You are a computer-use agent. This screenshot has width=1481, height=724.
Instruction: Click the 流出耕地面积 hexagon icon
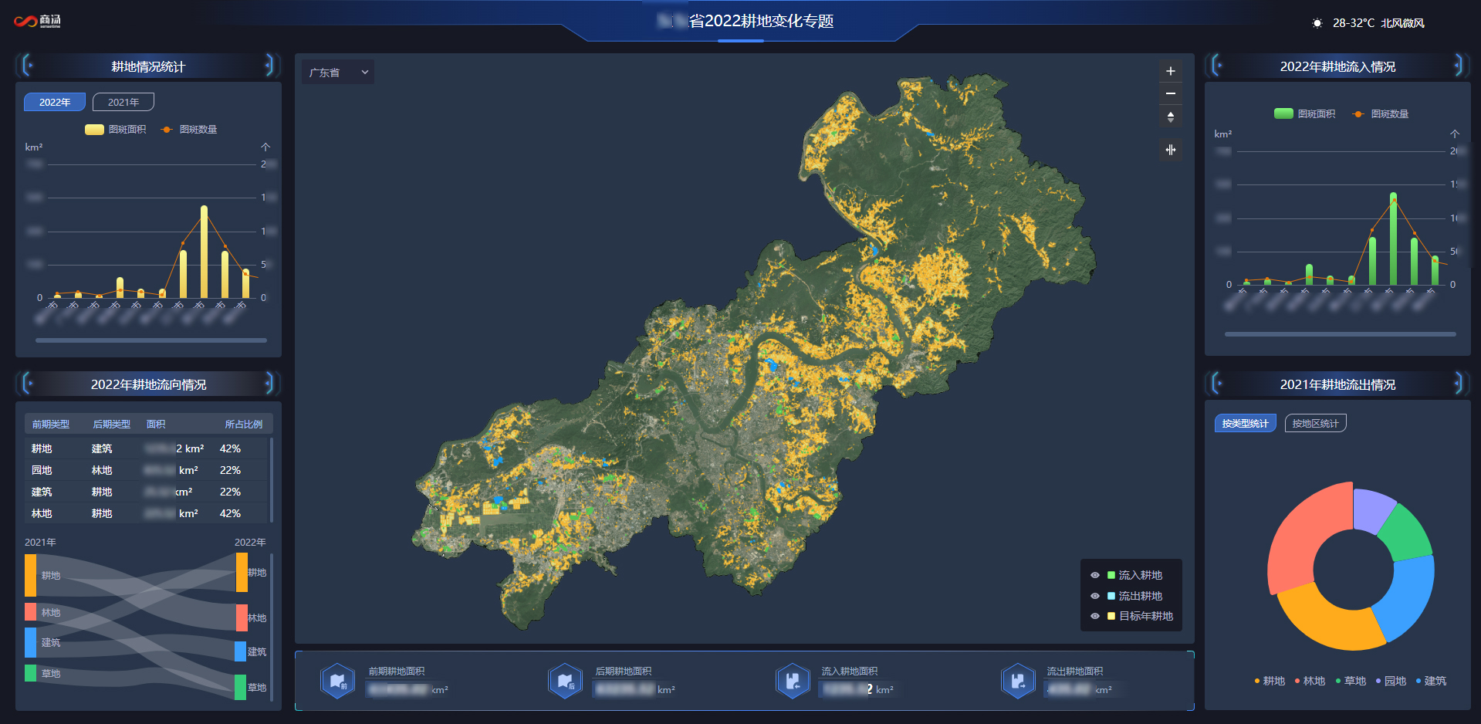click(1018, 682)
